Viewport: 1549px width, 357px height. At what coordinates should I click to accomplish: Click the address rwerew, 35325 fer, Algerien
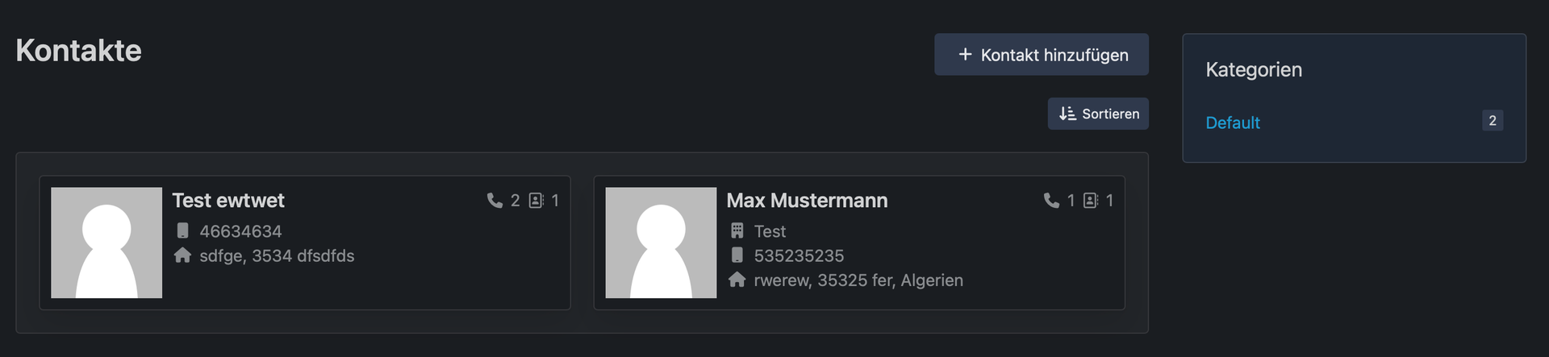point(858,280)
